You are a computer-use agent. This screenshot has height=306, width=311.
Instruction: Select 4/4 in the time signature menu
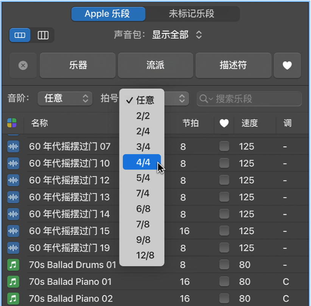point(143,162)
